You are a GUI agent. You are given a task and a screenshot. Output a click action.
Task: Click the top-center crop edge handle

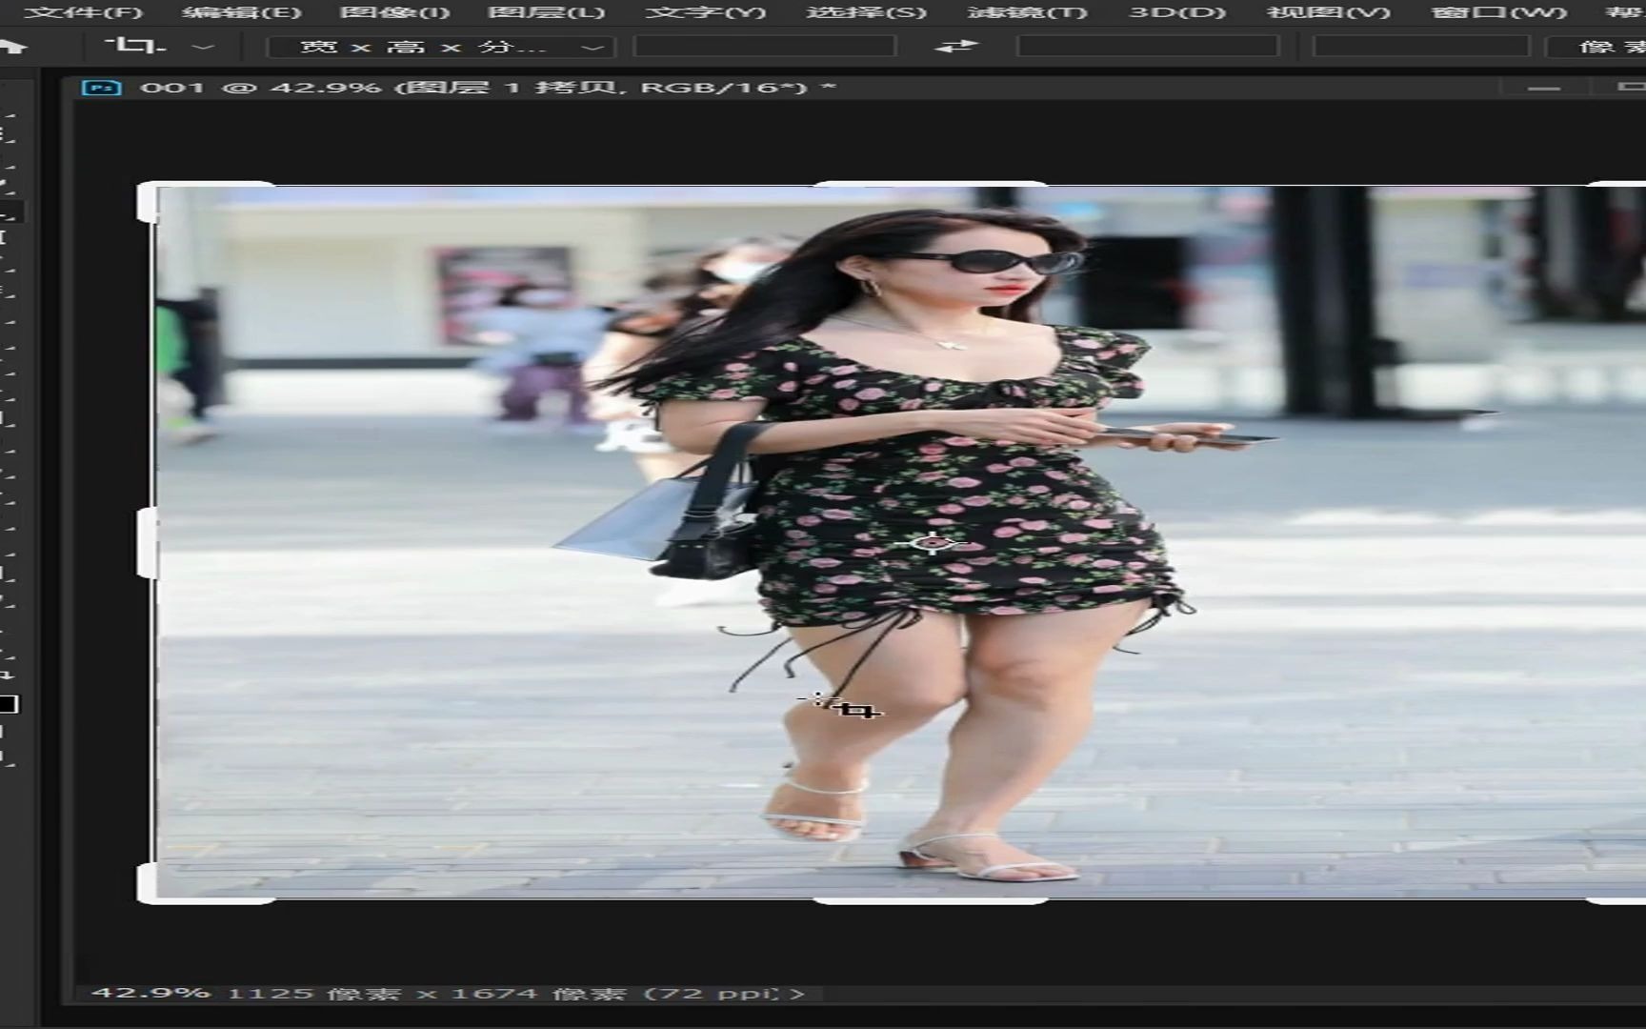[929, 184]
